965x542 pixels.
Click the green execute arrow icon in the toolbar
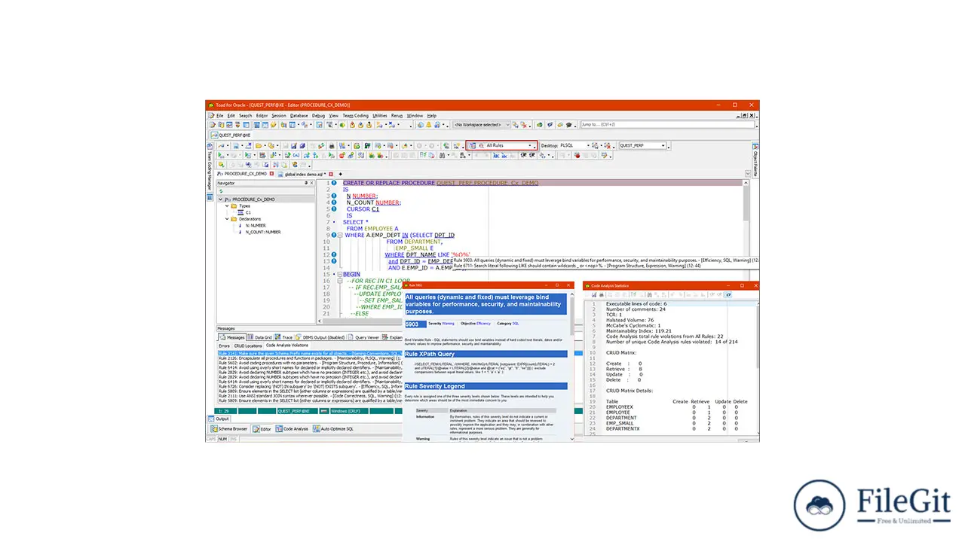pos(220,155)
